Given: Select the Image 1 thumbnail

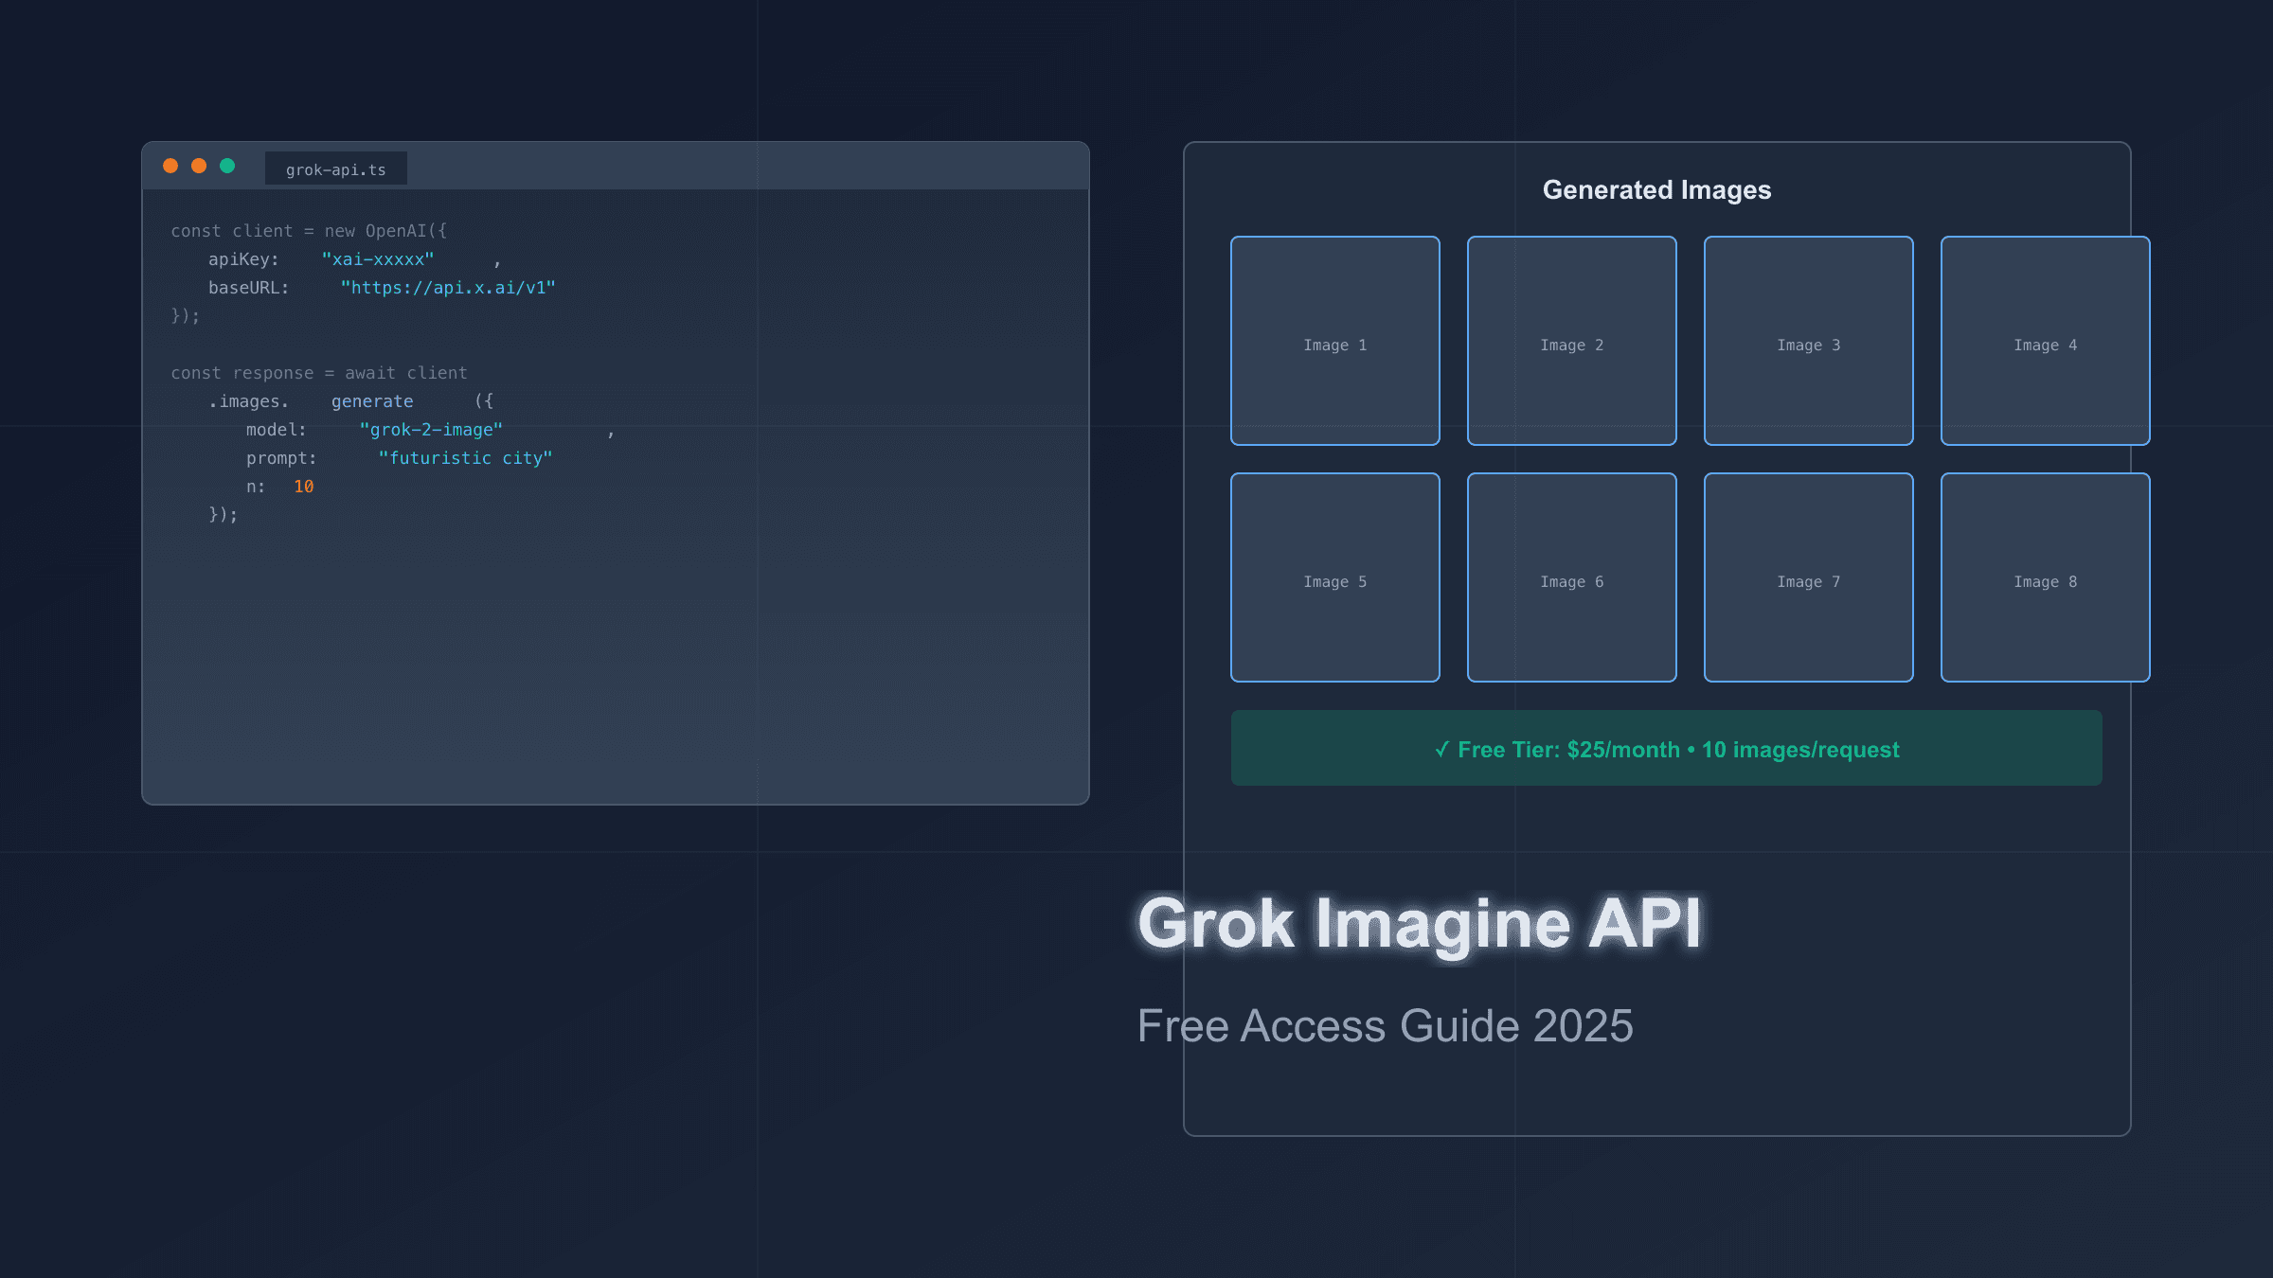Looking at the screenshot, I should click(1335, 341).
